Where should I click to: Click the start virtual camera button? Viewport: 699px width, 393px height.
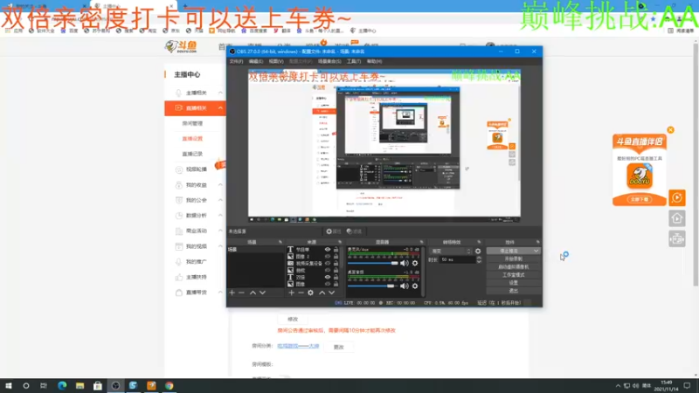point(514,267)
